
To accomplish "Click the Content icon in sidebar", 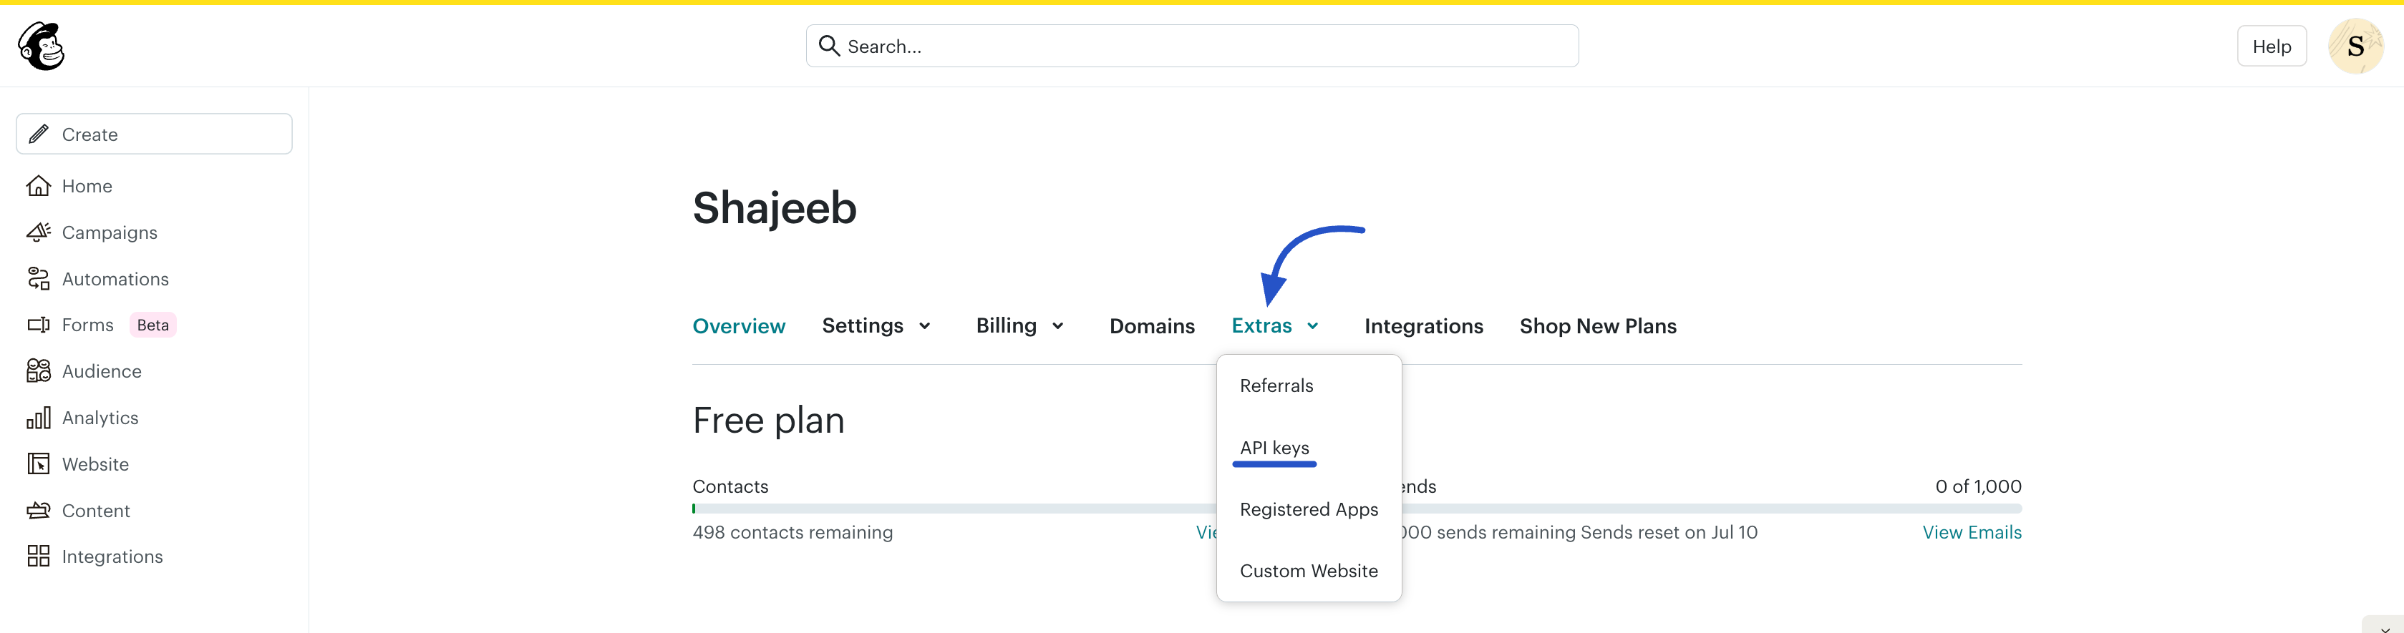I will click(38, 511).
